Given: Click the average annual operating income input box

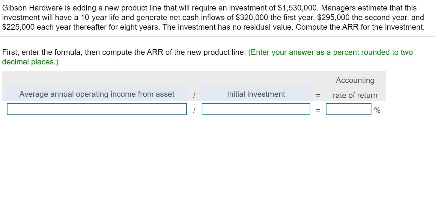Looking at the screenshot, I should 97,109.
